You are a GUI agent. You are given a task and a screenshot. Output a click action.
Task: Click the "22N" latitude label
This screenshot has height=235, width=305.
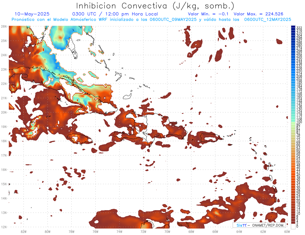[x=4, y=84]
